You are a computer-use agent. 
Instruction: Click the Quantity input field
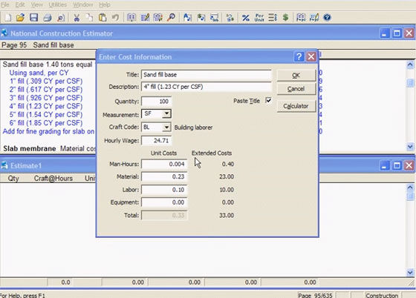(156, 102)
